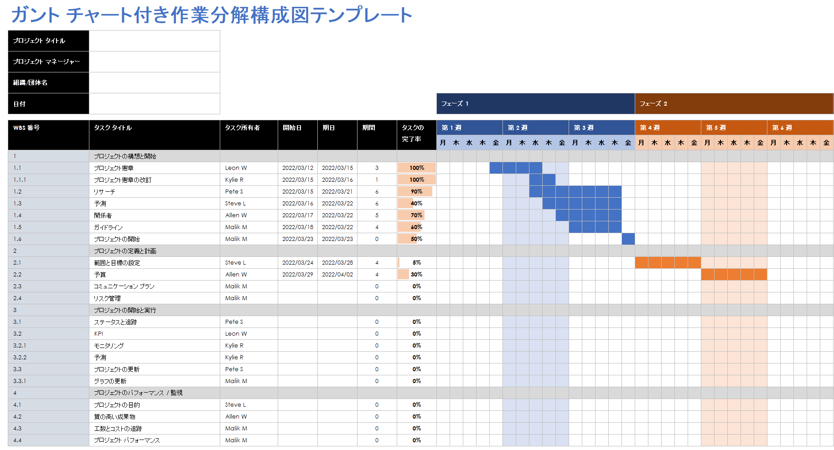Viewport: 834px width, 450px height.
Task: Click the 60% progress bar for ガイドライン
Action: [x=409, y=227]
